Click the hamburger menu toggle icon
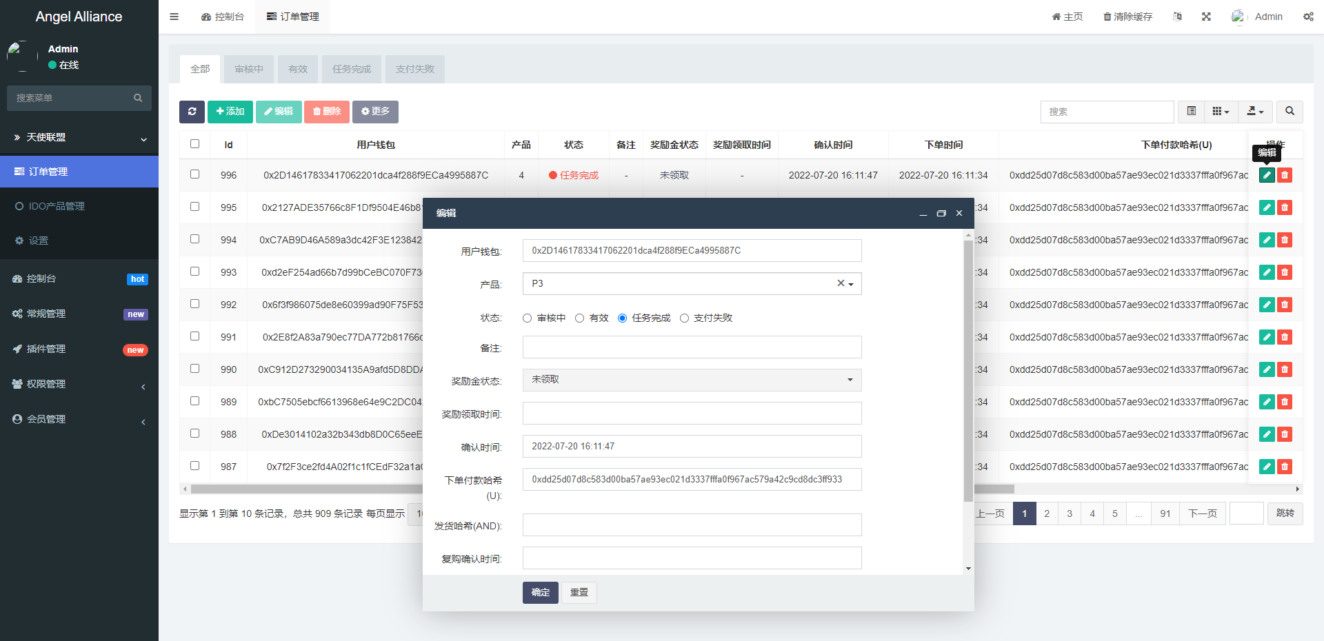The height and width of the screenshot is (641, 1324). pyautogui.click(x=174, y=17)
